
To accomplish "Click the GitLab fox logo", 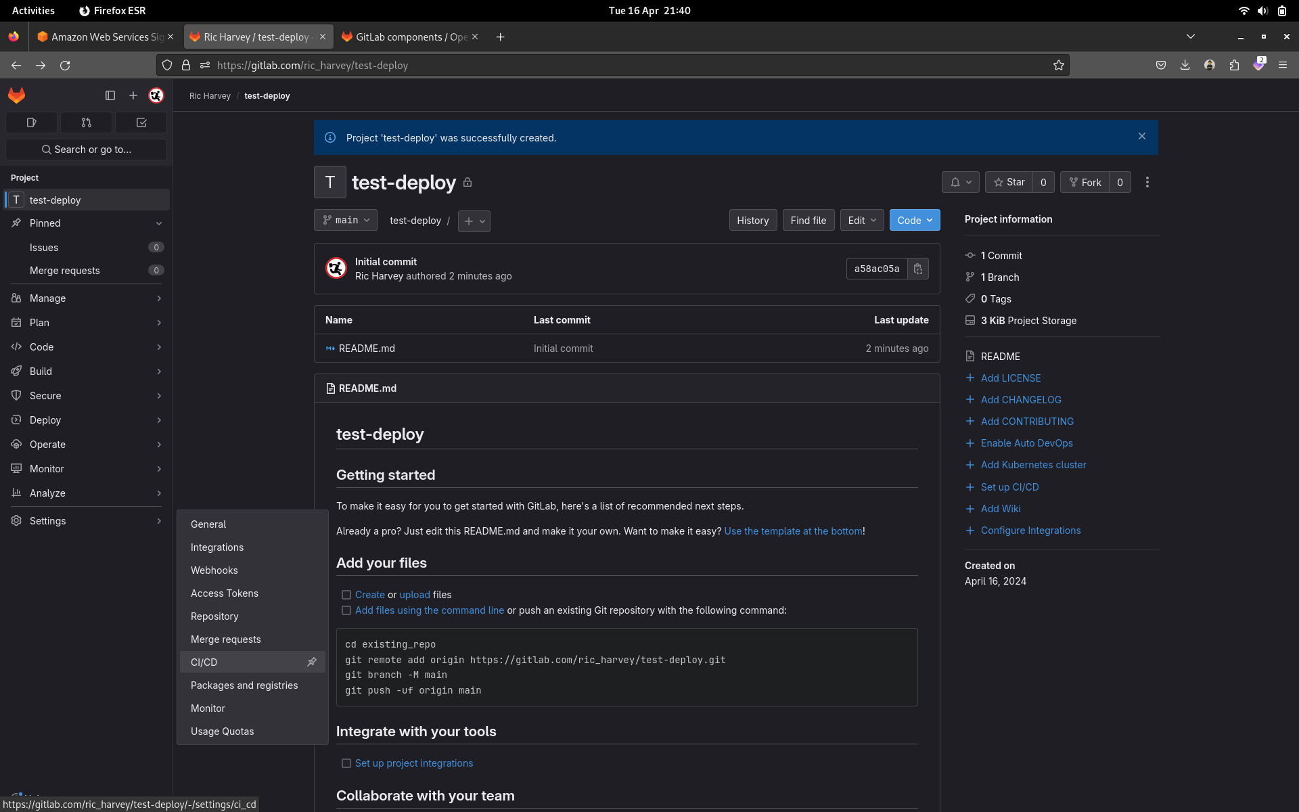I will click(x=16, y=95).
